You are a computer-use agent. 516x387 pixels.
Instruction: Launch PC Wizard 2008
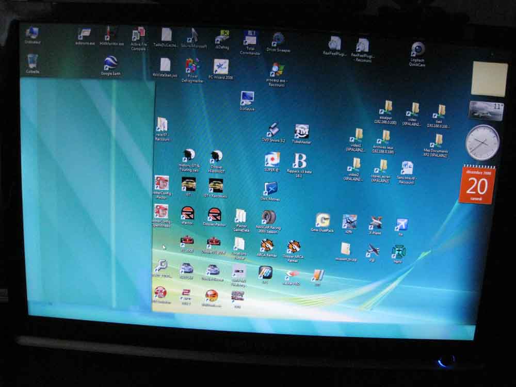click(221, 69)
